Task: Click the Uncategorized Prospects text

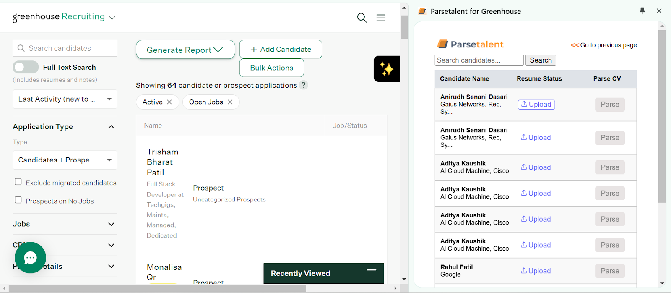Action: tap(229, 199)
